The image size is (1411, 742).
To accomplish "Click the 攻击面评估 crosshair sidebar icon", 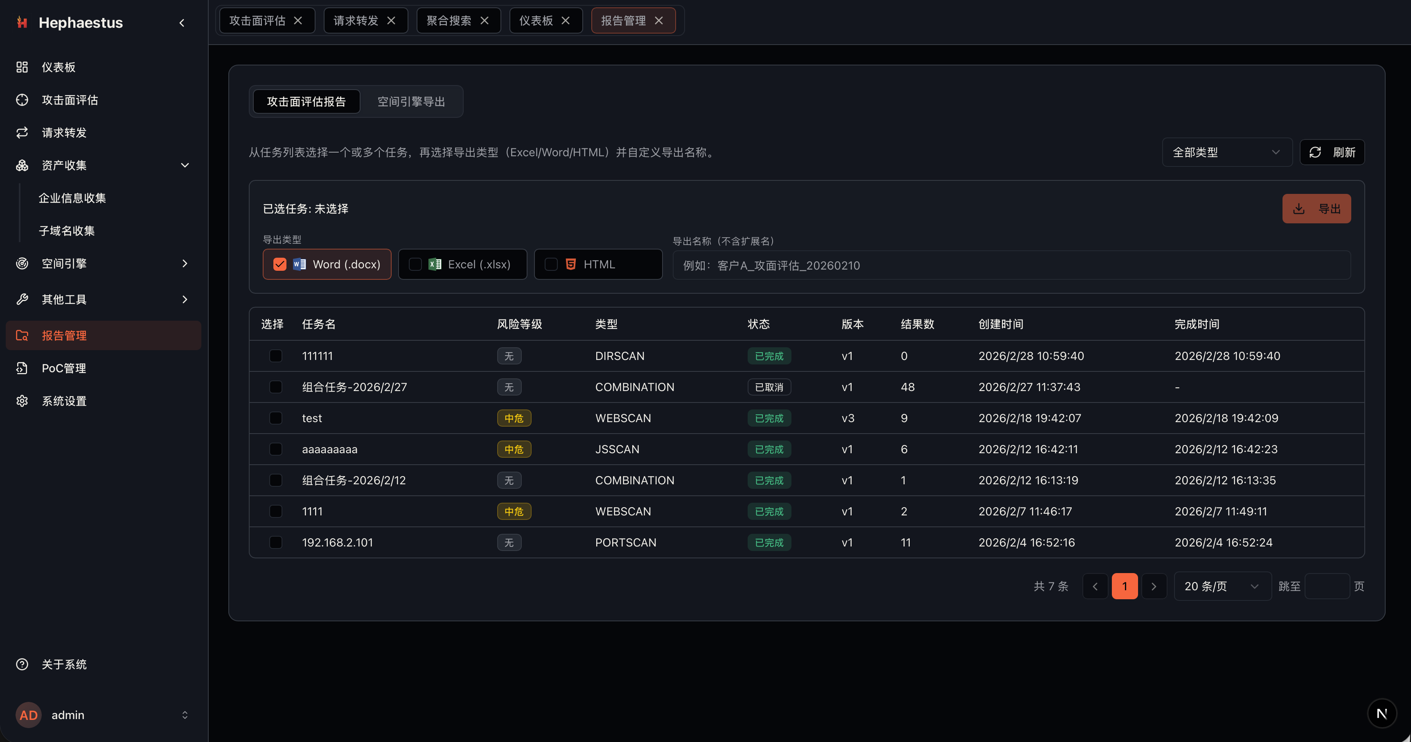I will pyautogui.click(x=22, y=100).
